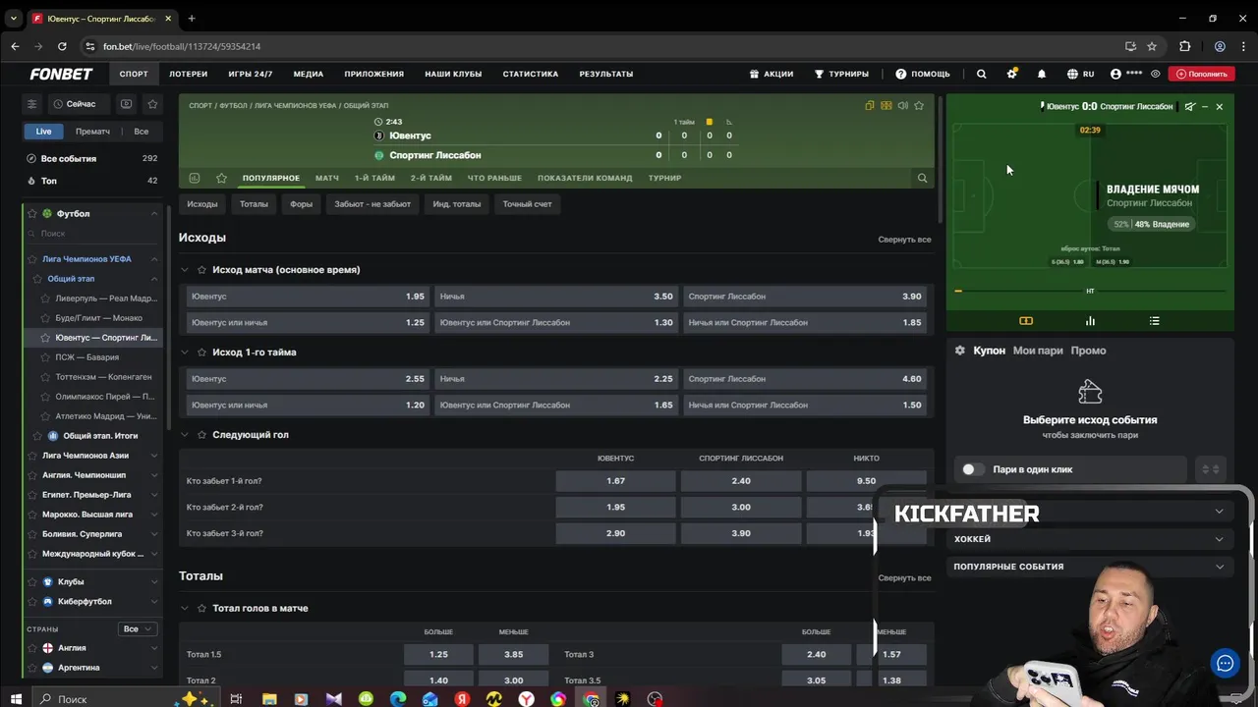Reload the browser page
Viewport: 1258px width, 707px height.
[x=62, y=46]
